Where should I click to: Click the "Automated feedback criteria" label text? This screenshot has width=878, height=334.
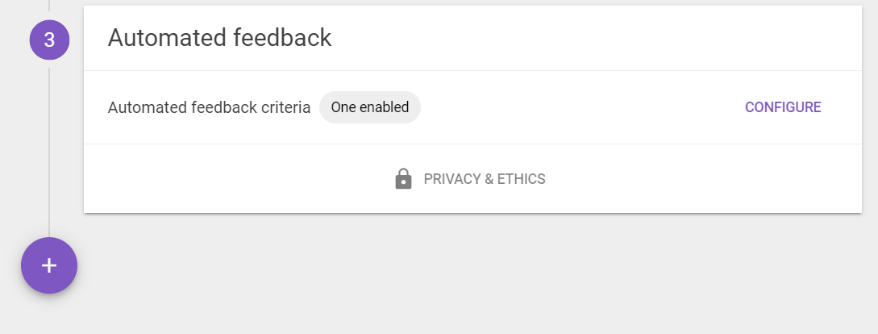tap(209, 107)
